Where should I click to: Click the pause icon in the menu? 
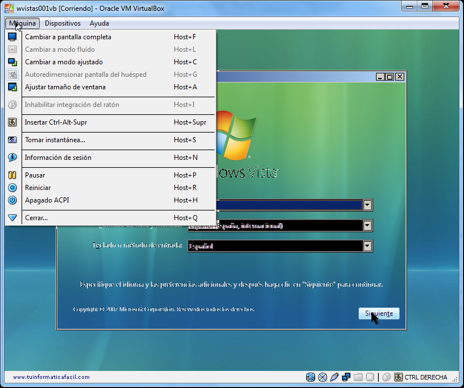[12, 175]
